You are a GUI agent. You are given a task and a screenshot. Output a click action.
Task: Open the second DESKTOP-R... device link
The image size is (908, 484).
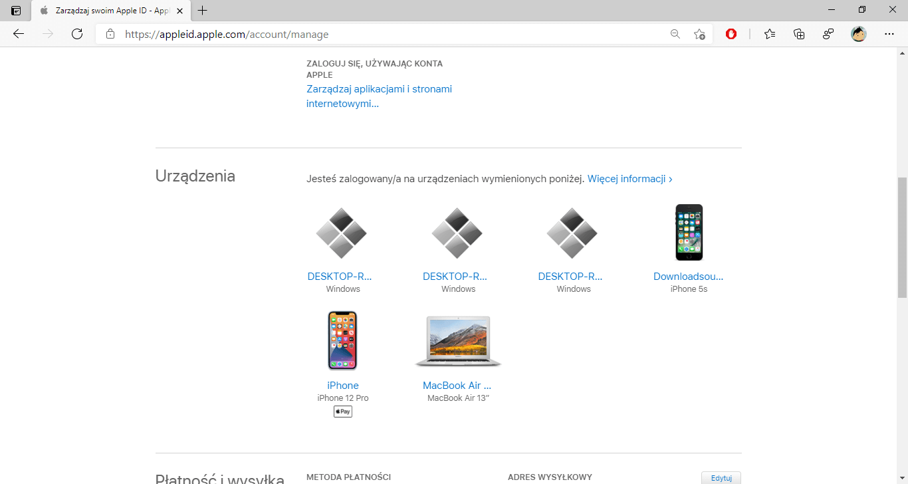[455, 277]
